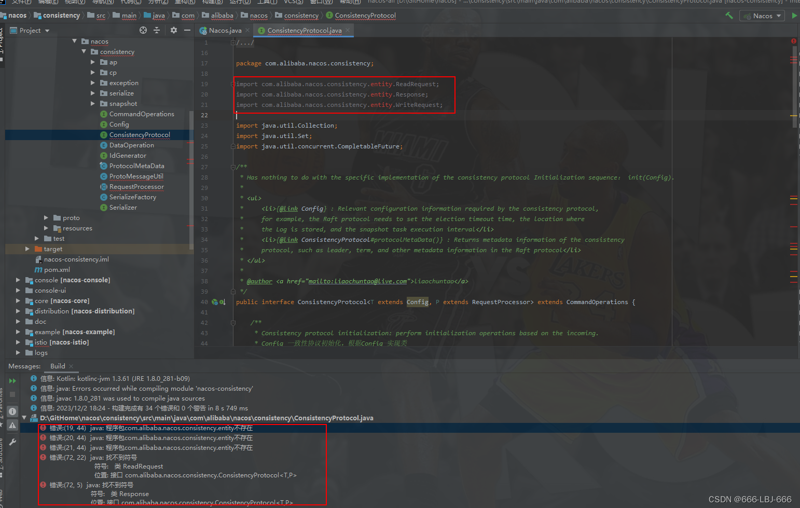Select nacos-consistency.iml file
800x508 pixels.
(x=76, y=259)
